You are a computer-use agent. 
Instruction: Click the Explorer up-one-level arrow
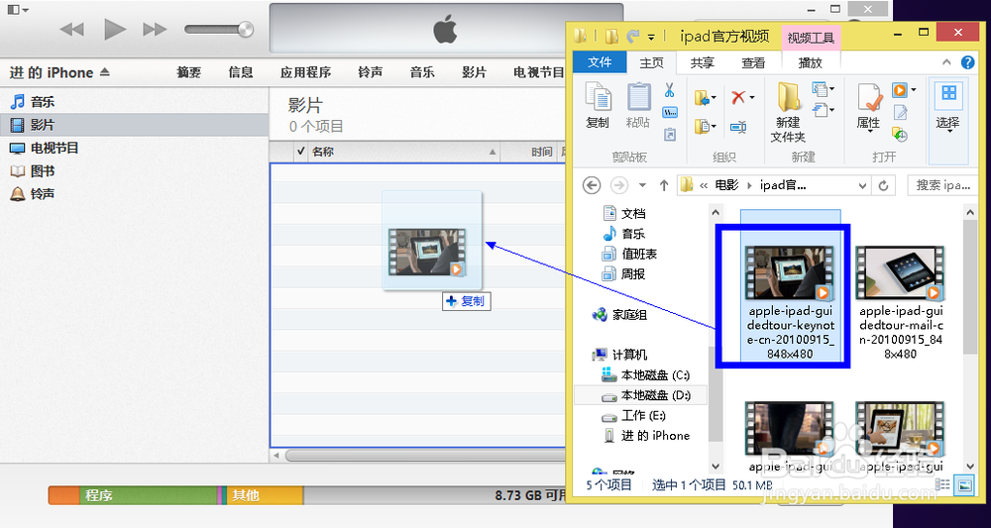point(664,185)
